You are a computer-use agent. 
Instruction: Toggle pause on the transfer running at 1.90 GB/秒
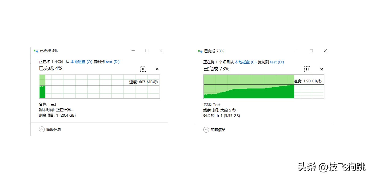pos(307,69)
